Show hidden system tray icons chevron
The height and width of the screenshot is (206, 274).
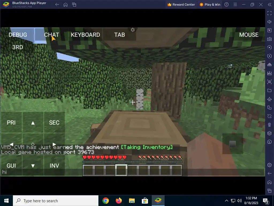pyautogui.click(x=226, y=201)
